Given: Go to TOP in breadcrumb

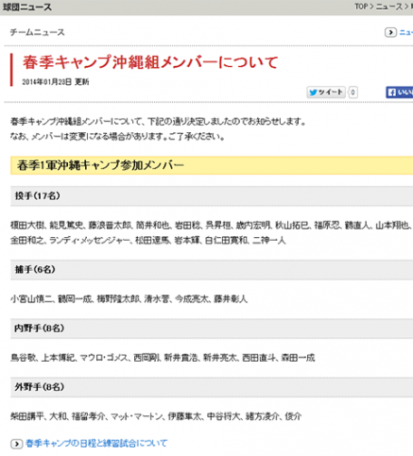Looking at the screenshot, I should pyautogui.click(x=361, y=7).
